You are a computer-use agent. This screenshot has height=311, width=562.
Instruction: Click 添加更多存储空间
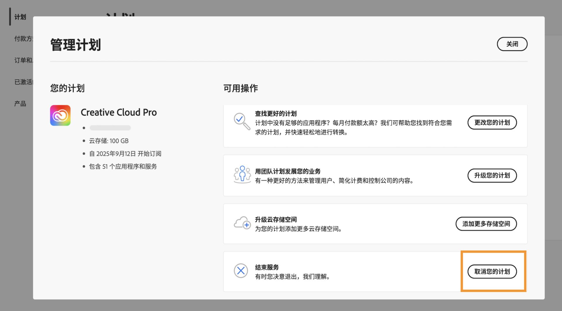486,224
